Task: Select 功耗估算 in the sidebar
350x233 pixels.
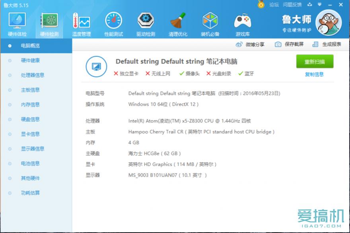Action: [36, 193]
